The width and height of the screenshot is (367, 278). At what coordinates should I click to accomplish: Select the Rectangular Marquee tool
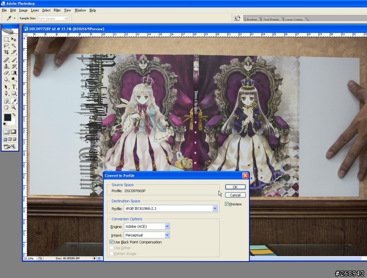[x=6, y=40]
